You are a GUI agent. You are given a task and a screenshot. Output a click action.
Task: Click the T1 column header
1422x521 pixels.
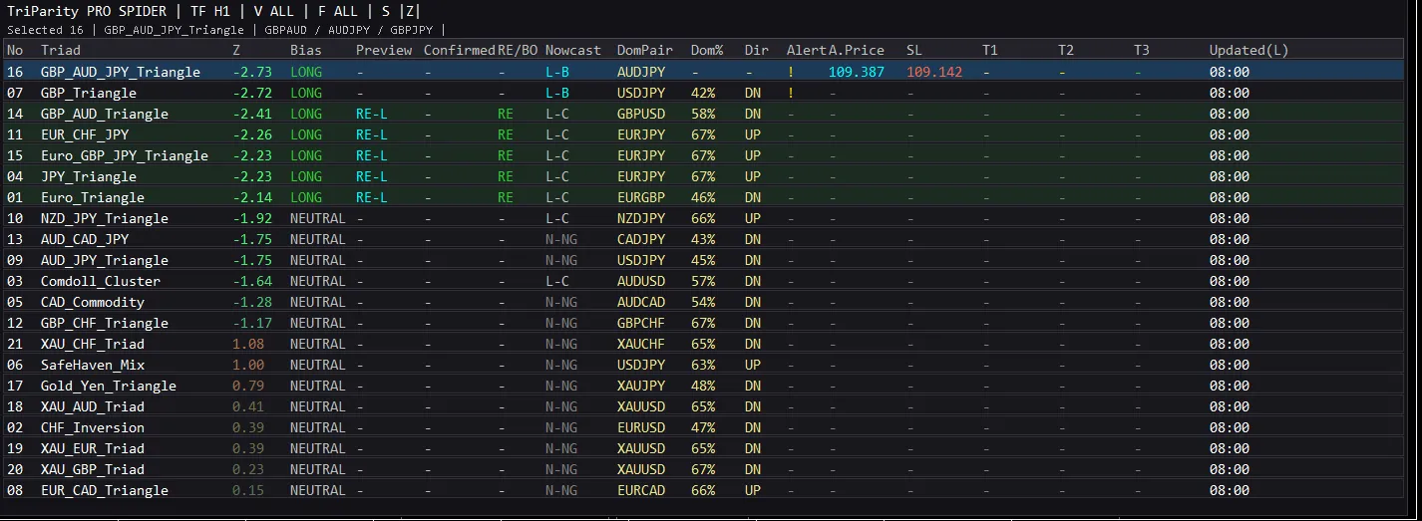(990, 50)
